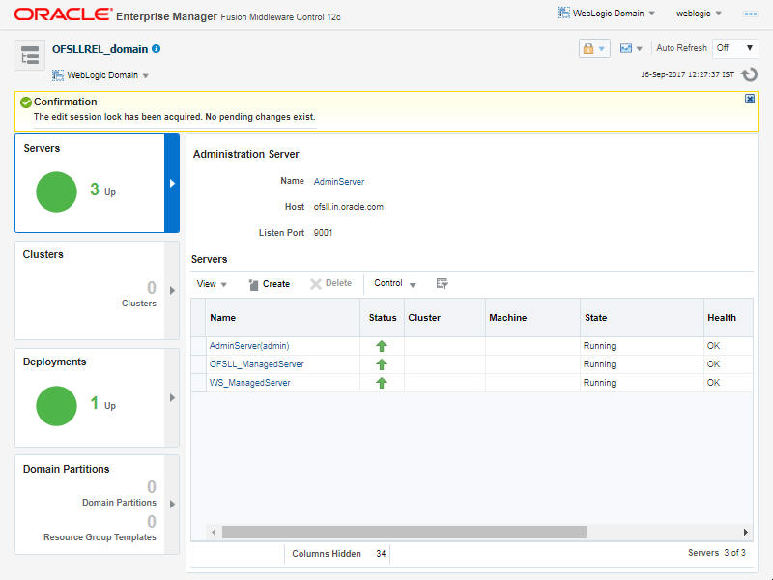Open the WS_ManagedServer link

click(250, 383)
